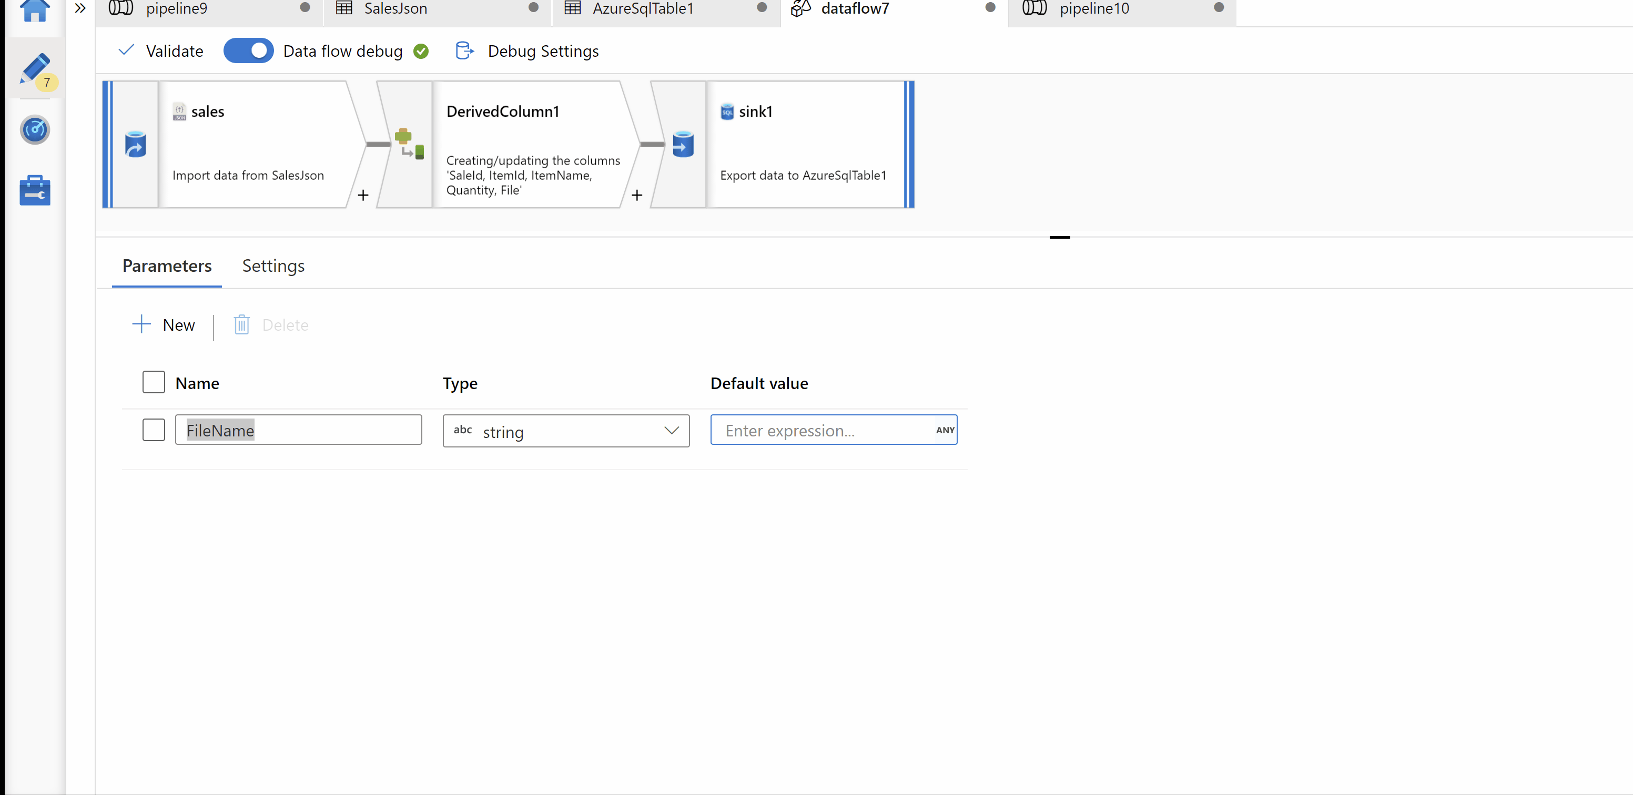Select the Author pencil icon
The width and height of the screenshot is (1633, 795).
[x=34, y=69]
